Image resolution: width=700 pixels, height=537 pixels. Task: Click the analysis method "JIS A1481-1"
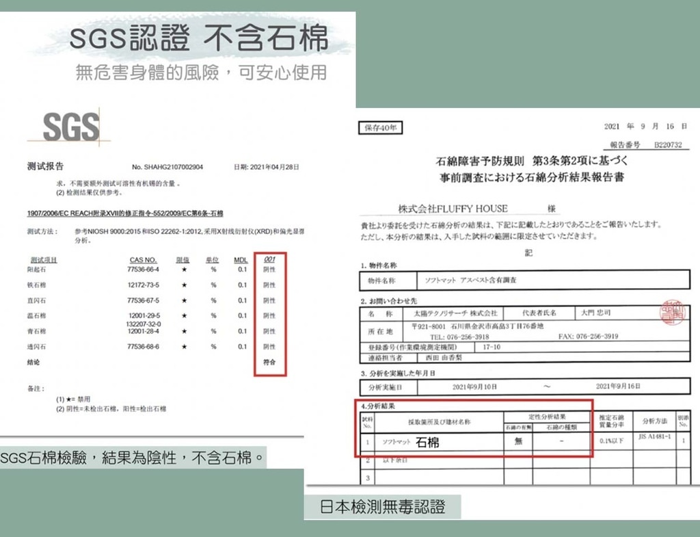pyautogui.click(x=654, y=436)
